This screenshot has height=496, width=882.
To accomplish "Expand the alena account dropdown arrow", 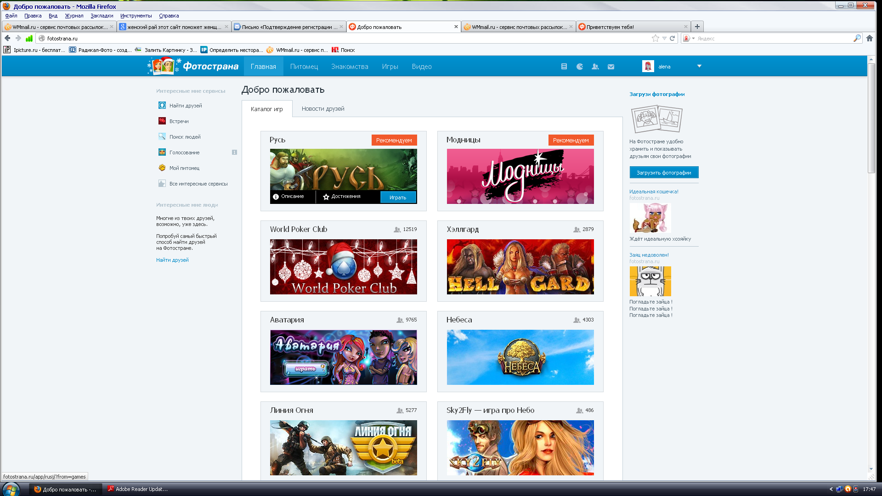I will pos(699,66).
